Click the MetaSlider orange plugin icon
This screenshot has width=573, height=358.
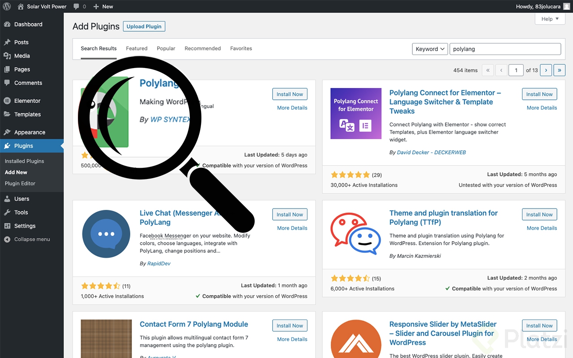click(356, 339)
